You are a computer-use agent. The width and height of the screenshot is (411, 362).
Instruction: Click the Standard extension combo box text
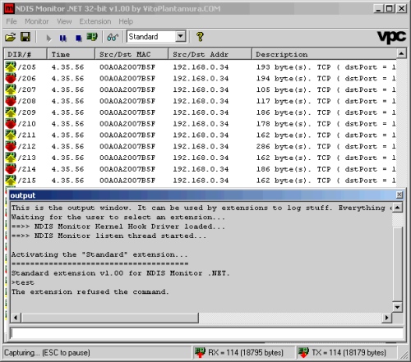143,36
